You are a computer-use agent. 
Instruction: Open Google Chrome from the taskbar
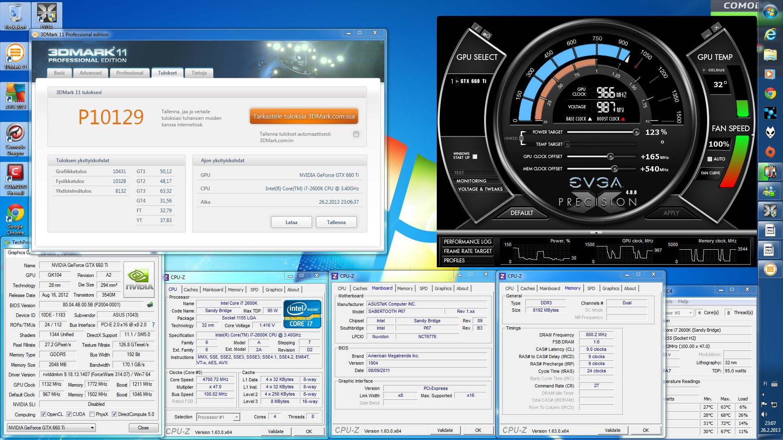[770, 94]
